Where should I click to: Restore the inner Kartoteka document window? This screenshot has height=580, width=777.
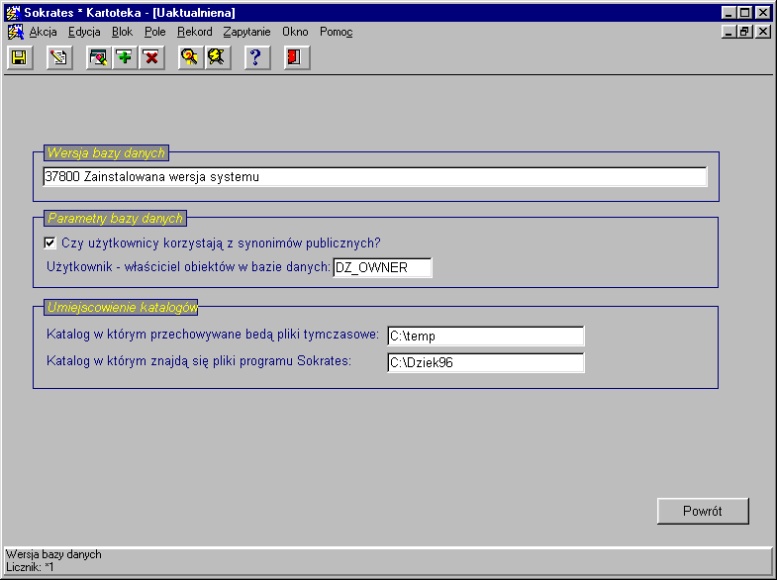tap(744, 32)
